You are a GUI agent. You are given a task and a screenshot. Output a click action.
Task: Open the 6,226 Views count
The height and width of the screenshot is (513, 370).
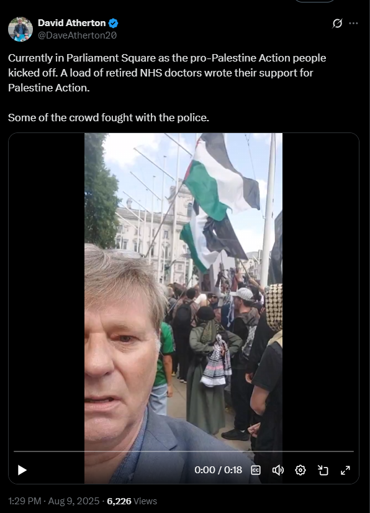point(132,501)
